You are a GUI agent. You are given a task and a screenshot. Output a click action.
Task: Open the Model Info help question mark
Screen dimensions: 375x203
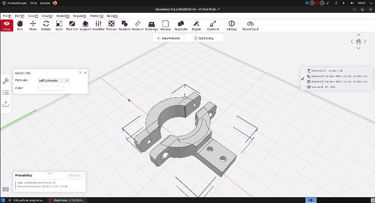click(80, 73)
